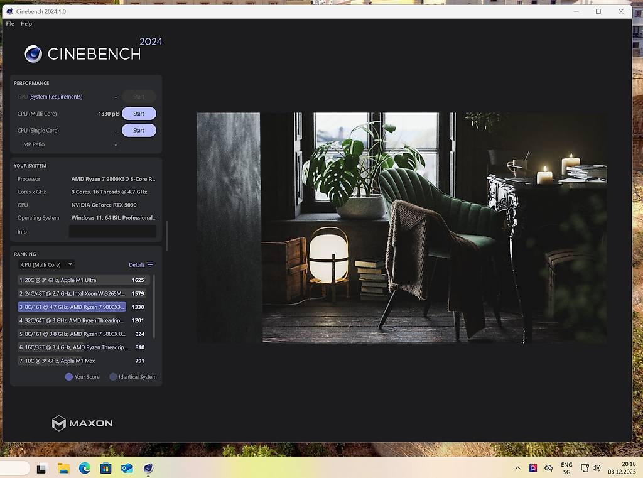643x478 pixels.
Task: Start the CPU Single Core benchmark
Action: pyautogui.click(x=139, y=131)
